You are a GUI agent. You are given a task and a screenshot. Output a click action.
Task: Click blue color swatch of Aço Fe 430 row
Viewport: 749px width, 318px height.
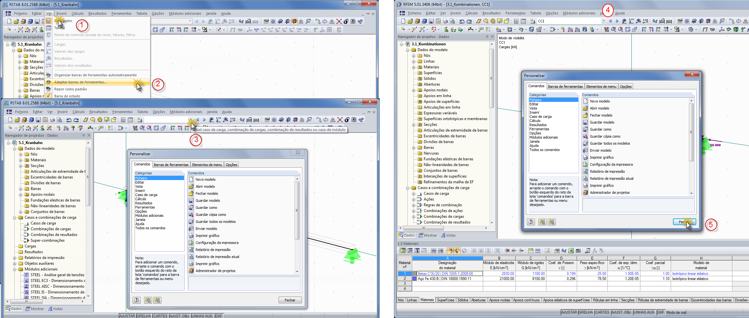(415, 279)
